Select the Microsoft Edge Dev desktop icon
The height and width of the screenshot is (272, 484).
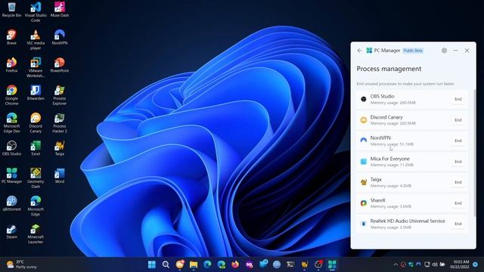click(12, 122)
